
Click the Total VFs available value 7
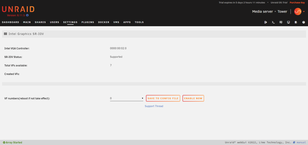pos(111,65)
